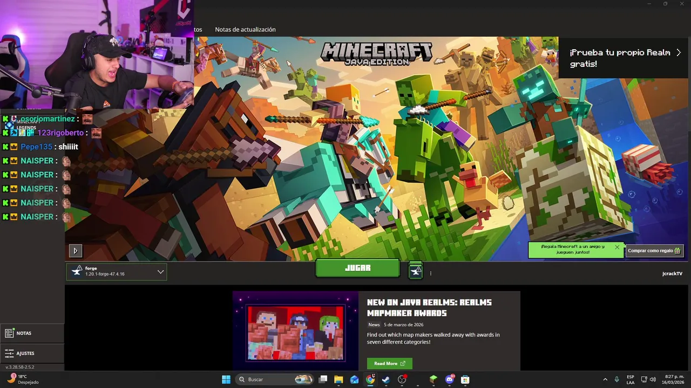Click the 123rigoberto username in chat

60,133
